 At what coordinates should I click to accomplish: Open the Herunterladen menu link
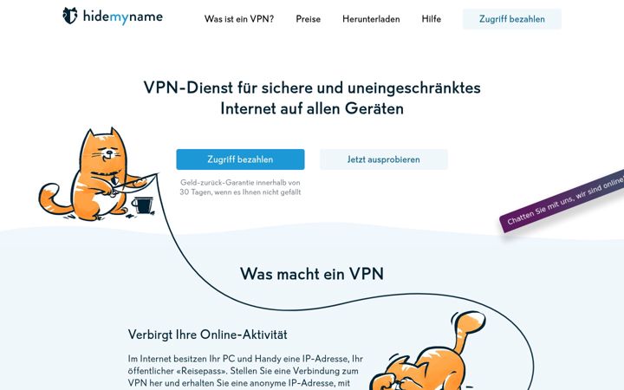371,19
